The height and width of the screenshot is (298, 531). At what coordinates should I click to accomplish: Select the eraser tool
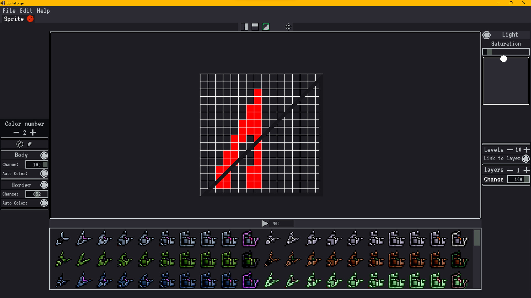pyautogui.click(x=30, y=144)
